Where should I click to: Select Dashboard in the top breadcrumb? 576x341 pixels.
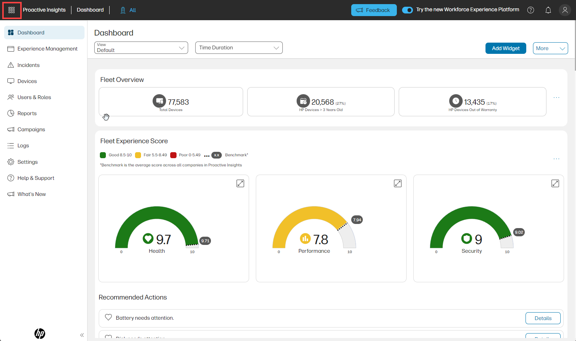(90, 10)
